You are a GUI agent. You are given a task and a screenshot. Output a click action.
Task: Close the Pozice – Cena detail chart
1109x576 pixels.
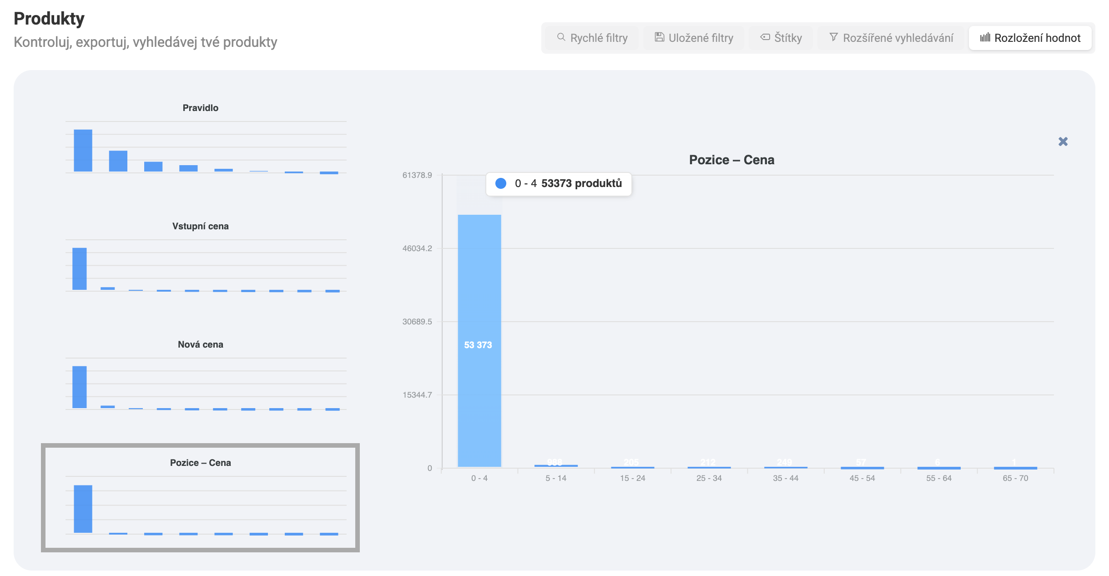click(1063, 141)
